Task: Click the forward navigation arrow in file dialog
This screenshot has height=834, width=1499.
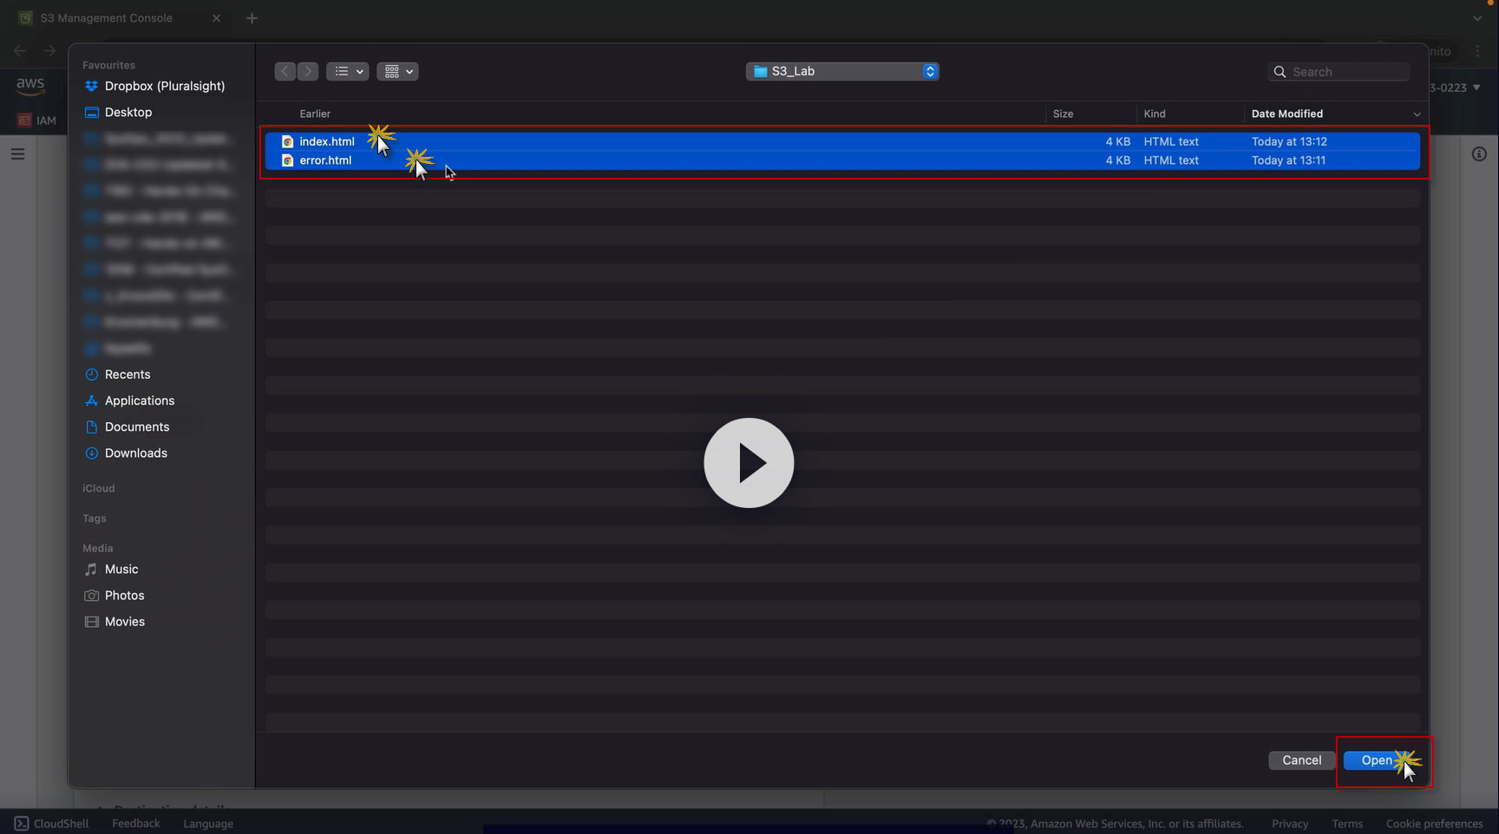Action: coord(308,71)
